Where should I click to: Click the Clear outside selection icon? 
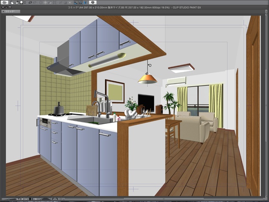45,3
